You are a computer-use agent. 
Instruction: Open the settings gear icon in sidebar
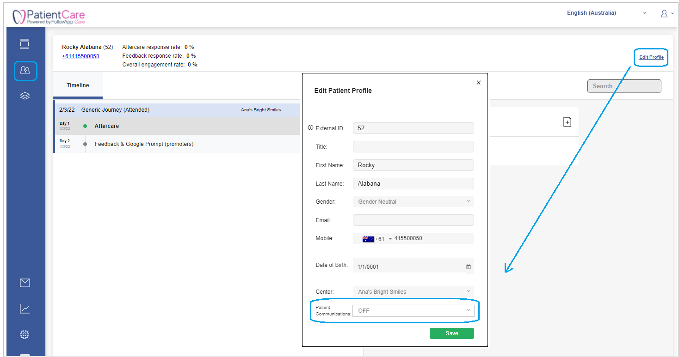[25, 334]
